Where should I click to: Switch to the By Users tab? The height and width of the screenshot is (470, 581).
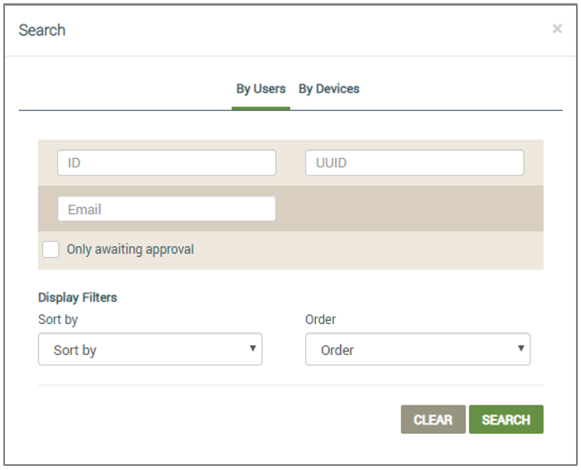pyautogui.click(x=261, y=89)
